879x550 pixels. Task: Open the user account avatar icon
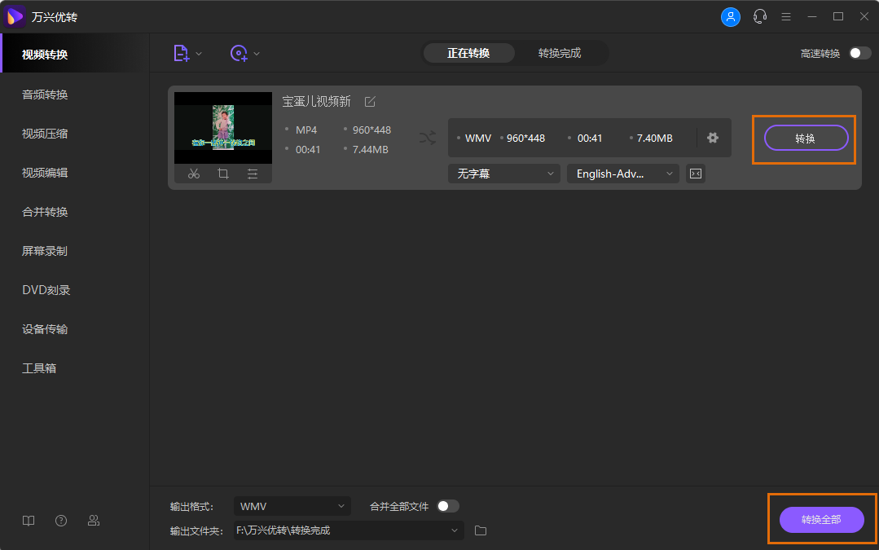pyautogui.click(x=731, y=16)
